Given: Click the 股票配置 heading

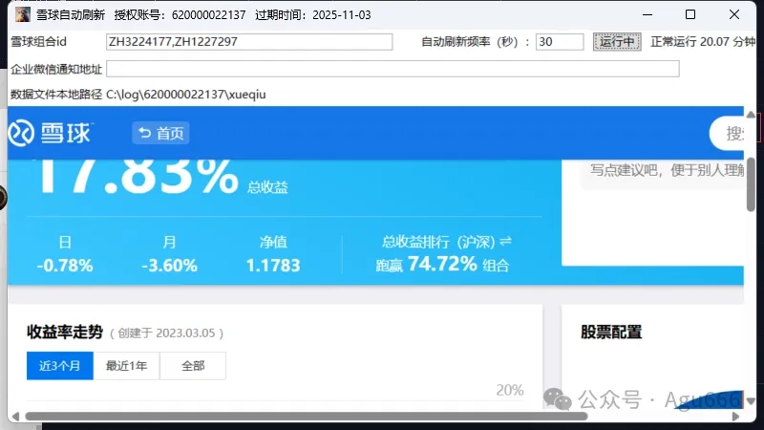Looking at the screenshot, I should point(611,332).
